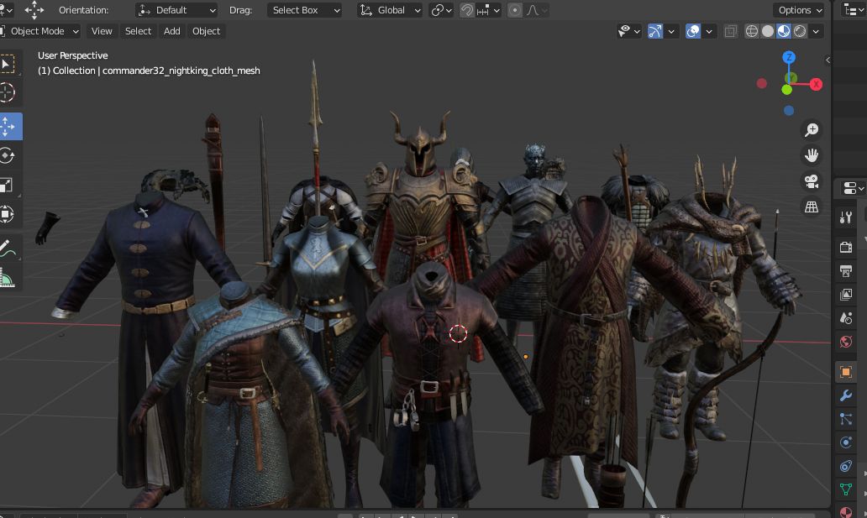Select the Scale tool

(8, 186)
